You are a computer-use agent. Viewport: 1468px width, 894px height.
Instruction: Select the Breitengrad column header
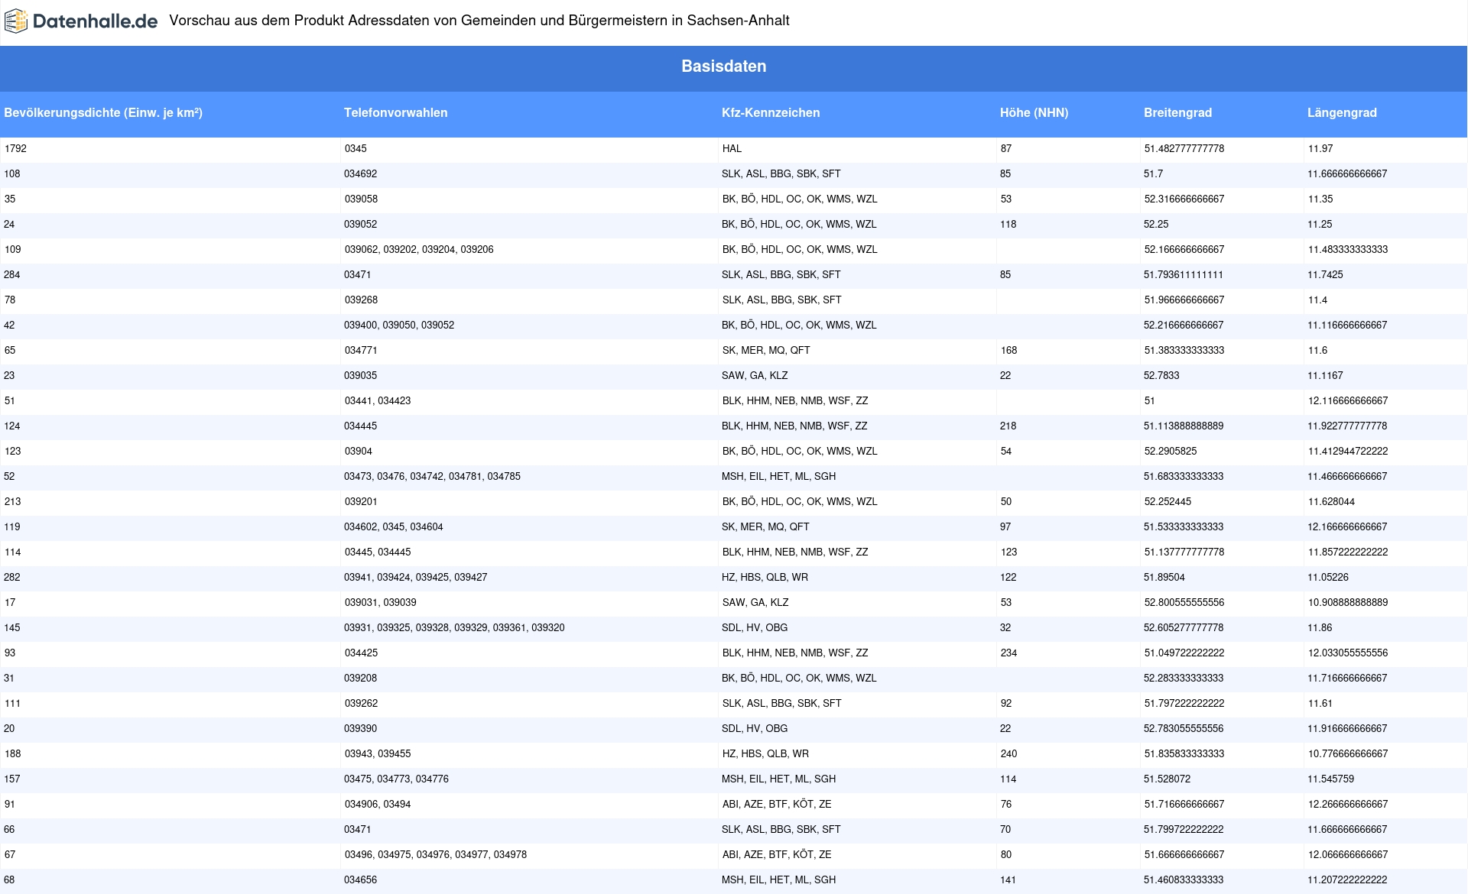click(x=1177, y=113)
